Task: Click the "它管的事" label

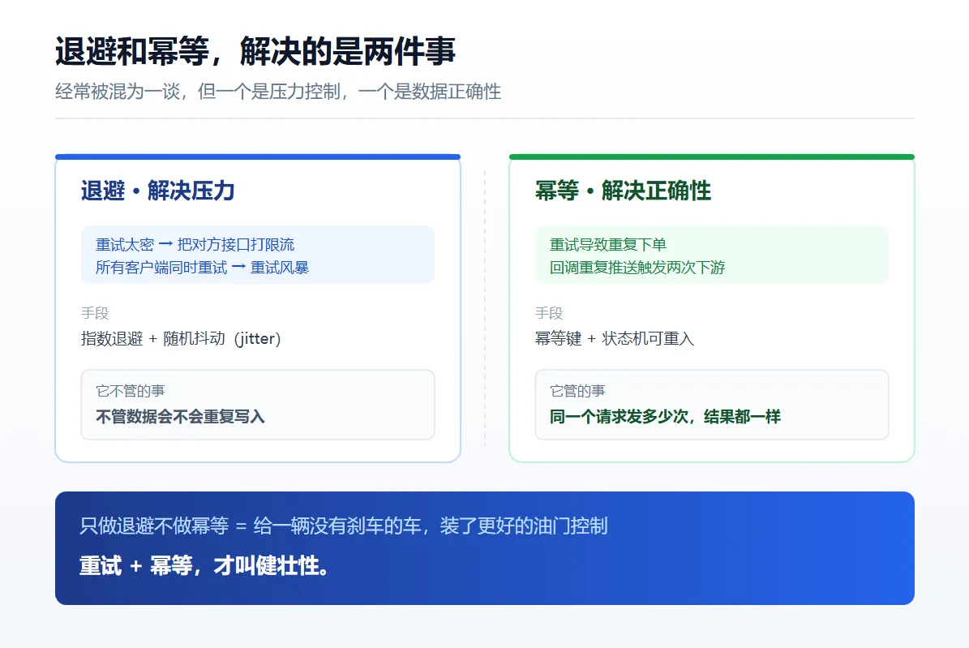Action: [x=577, y=391]
